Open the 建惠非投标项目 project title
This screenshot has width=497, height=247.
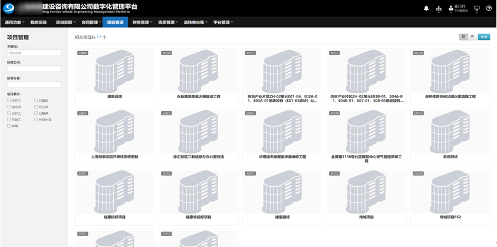199,217
